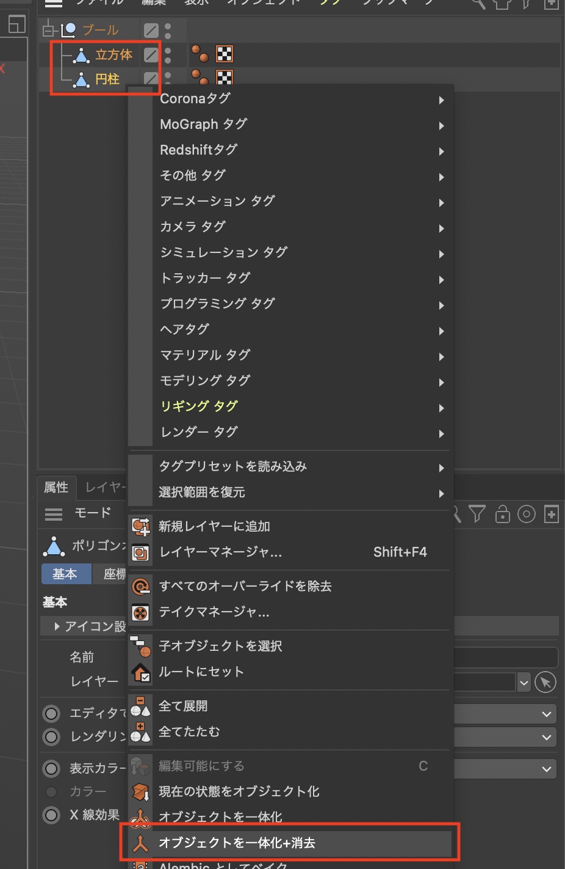
Task: Click the 現在の状態をオブジェクト化 icon
Action: click(x=141, y=792)
